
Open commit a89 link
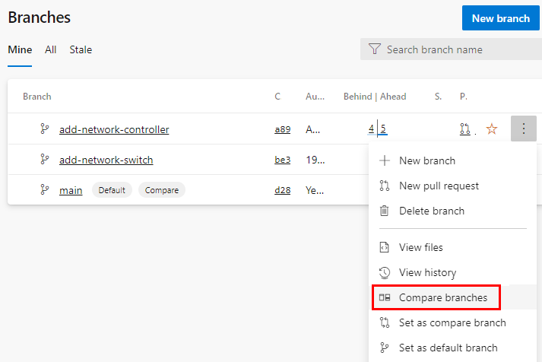283,129
